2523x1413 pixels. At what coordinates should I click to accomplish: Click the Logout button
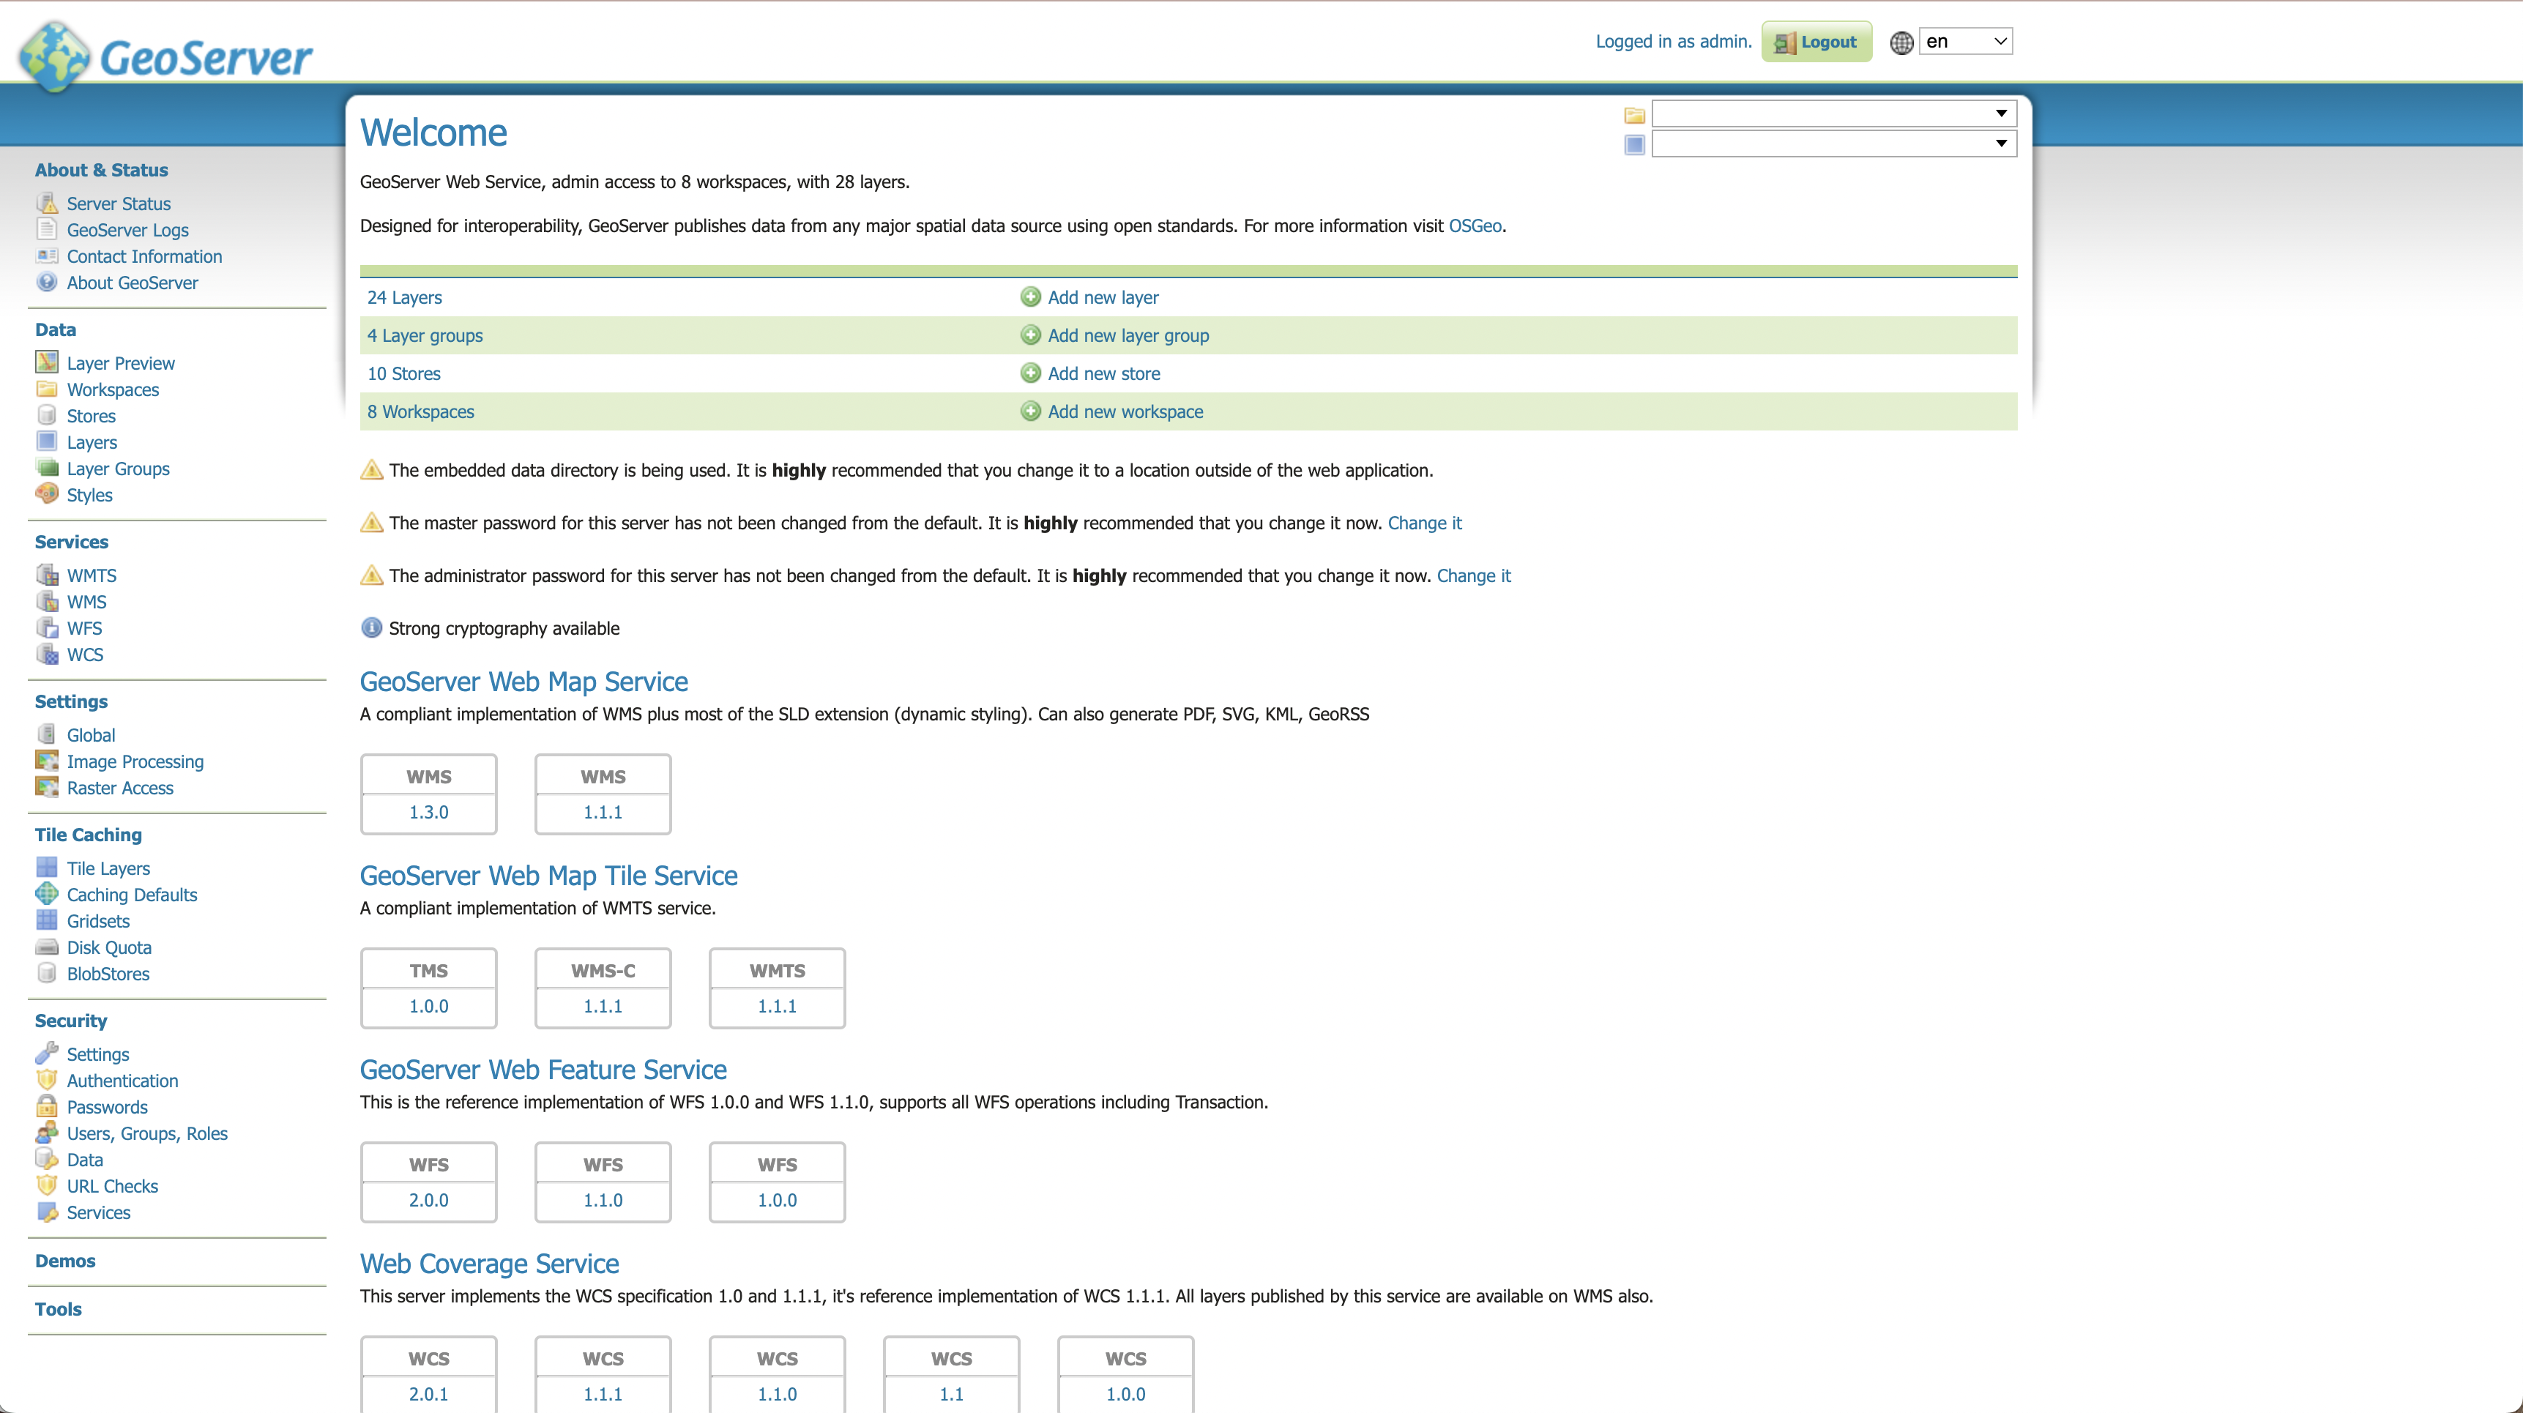tap(1816, 41)
